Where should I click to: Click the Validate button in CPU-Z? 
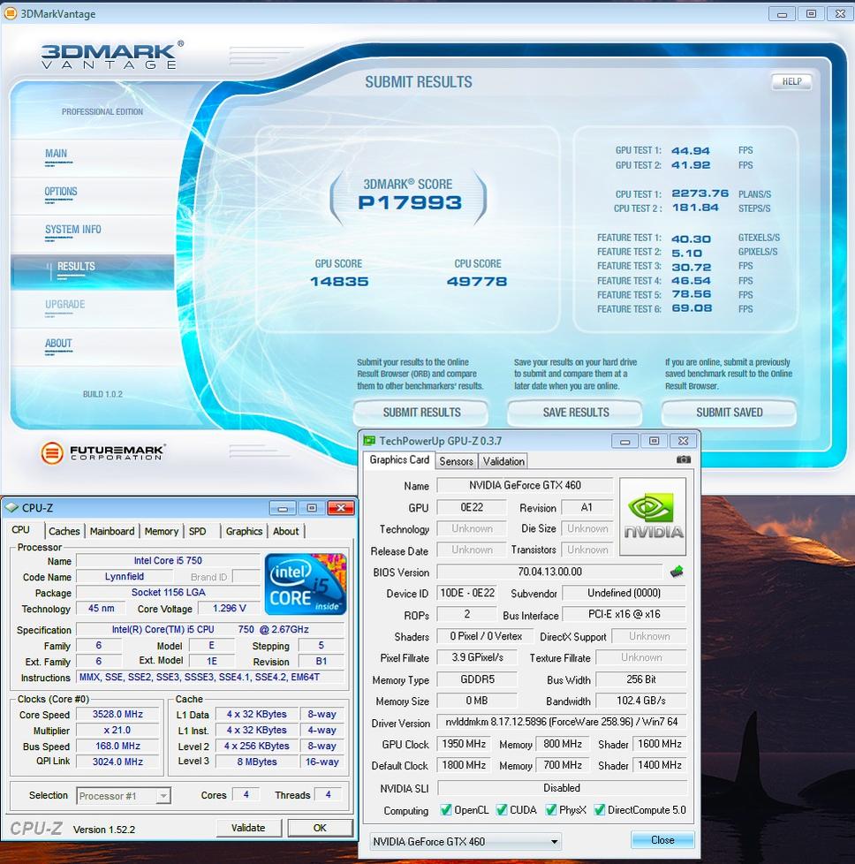click(x=248, y=828)
